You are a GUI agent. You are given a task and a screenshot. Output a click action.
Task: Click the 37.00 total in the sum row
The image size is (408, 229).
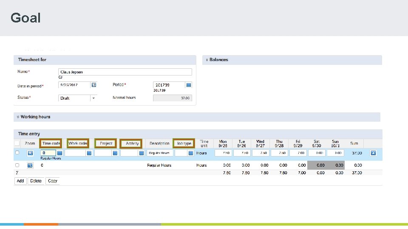pyautogui.click(x=357, y=173)
